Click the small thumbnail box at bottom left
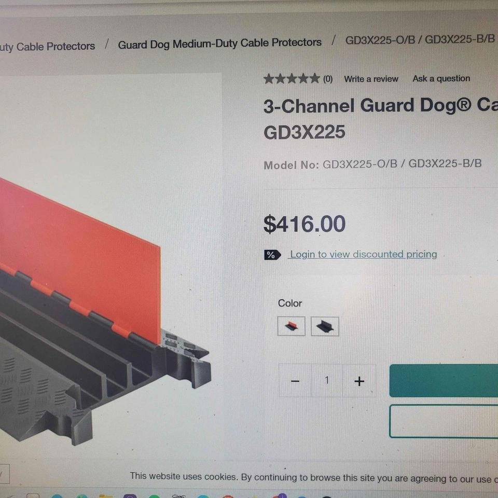Viewport: 498px width, 498px height. tap(4, 474)
